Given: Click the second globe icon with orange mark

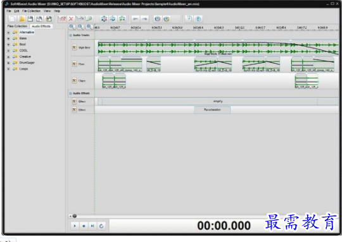Looking at the screenshot, I should point(167,19).
